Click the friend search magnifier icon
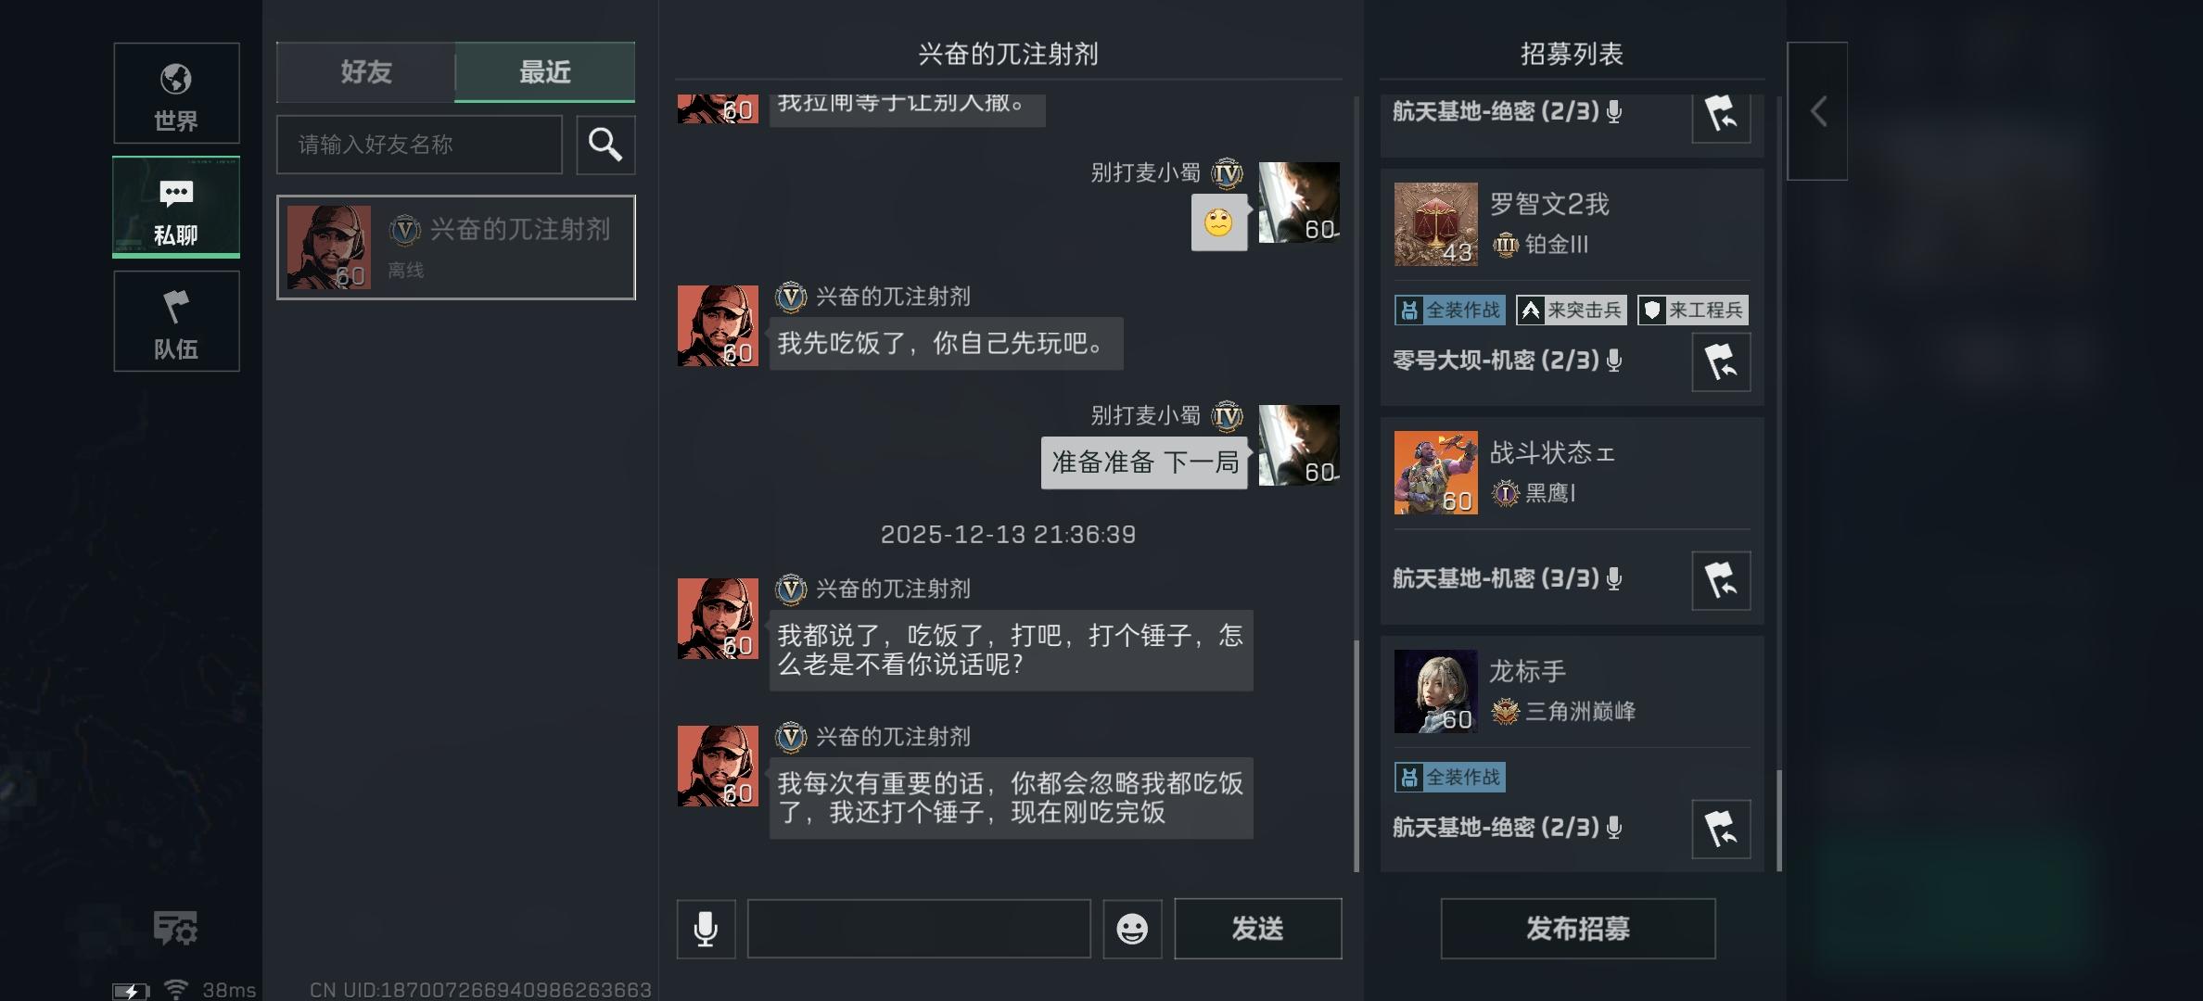 [605, 145]
